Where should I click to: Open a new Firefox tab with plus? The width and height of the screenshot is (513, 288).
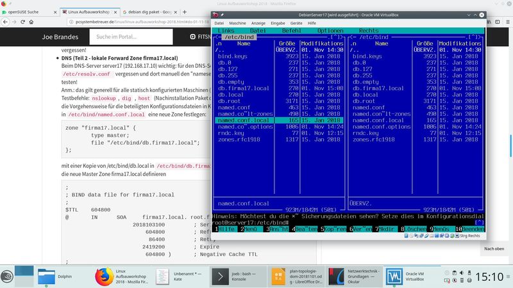[x=185, y=12]
